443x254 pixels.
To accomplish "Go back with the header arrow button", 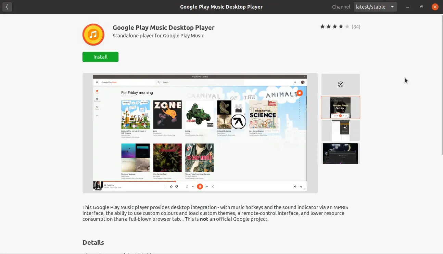I will [x=7, y=7].
